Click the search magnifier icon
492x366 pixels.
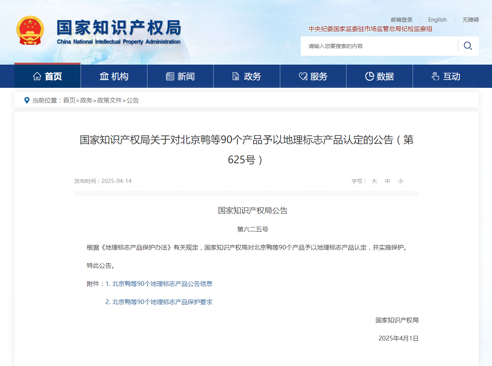click(468, 46)
